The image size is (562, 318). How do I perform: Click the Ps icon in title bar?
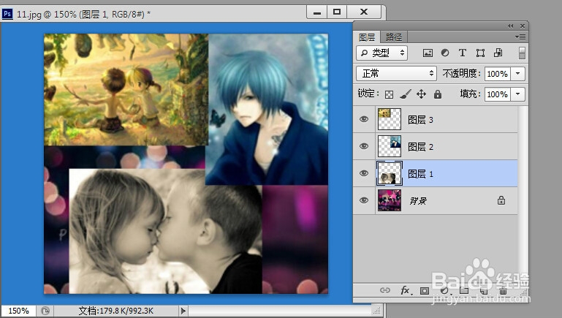tap(7, 14)
